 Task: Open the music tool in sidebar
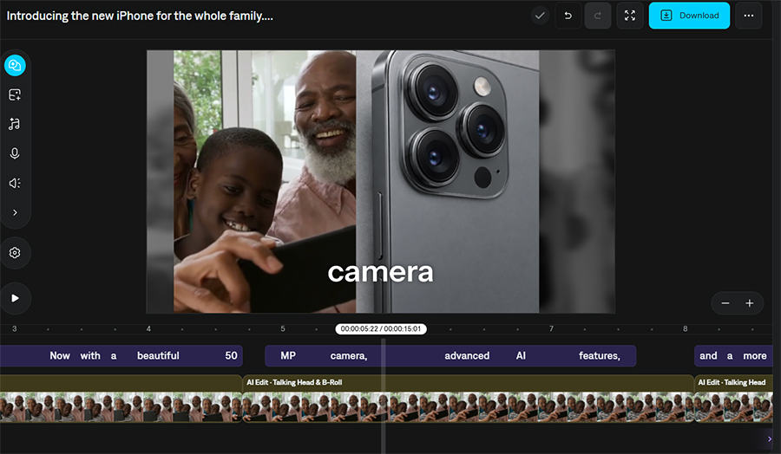[x=15, y=124]
